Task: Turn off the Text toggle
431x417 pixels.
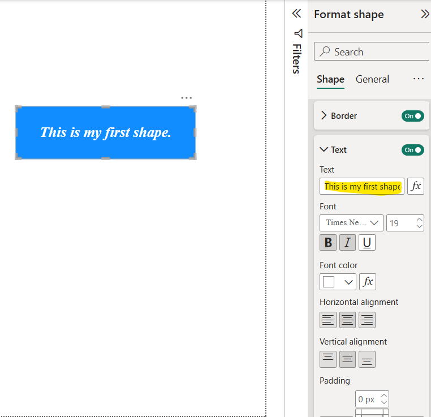Action: 412,150
